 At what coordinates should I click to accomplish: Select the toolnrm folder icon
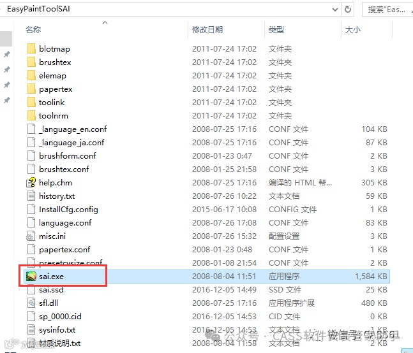pyautogui.click(x=31, y=116)
